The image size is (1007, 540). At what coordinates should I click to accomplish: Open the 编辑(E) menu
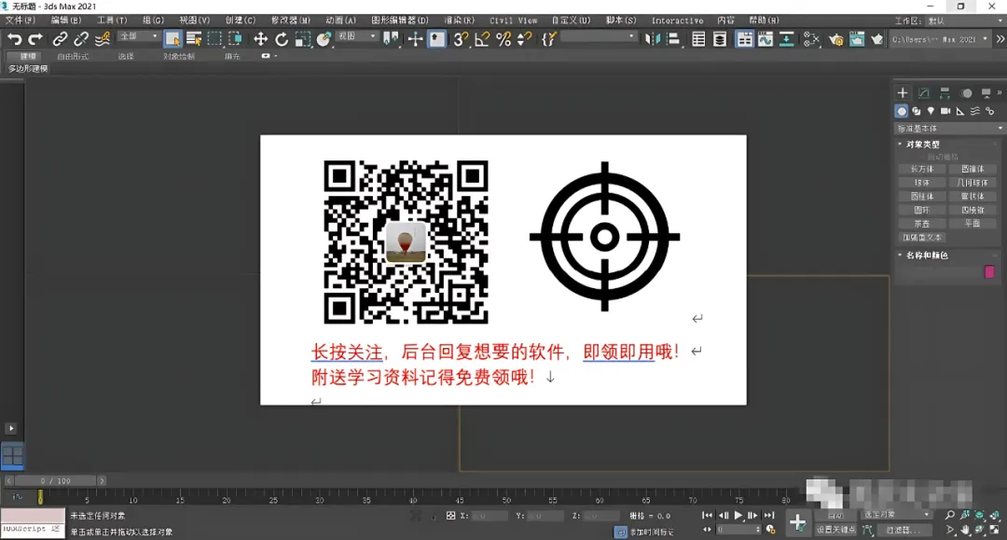point(66,21)
